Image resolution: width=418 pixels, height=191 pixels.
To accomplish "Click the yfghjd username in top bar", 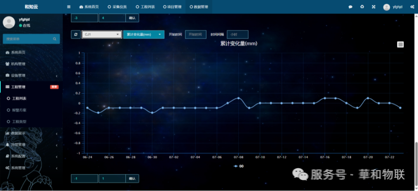I will tap(397, 7).
